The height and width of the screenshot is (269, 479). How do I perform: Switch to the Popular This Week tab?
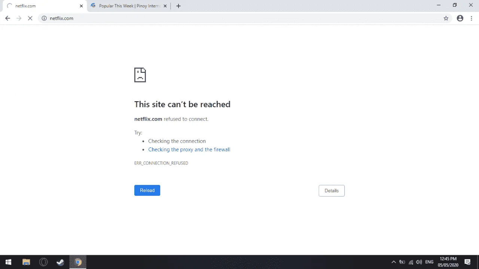[129, 6]
